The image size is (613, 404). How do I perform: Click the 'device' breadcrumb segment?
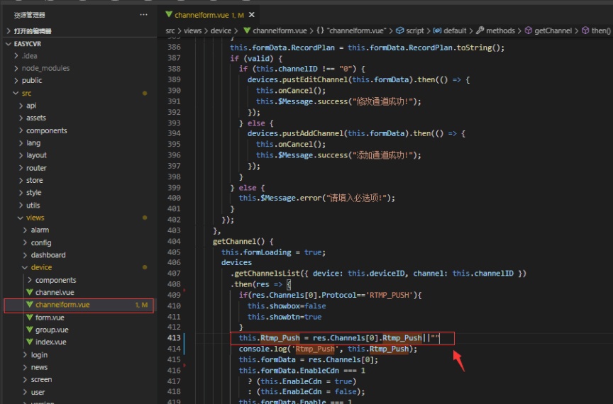(221, 30)
